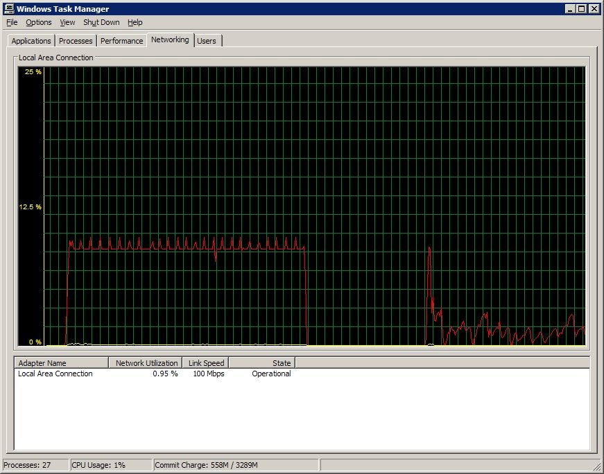Screen dimensions: 604x474
Task: Sort by Adapter Name column header
Action: coord(62,362)
